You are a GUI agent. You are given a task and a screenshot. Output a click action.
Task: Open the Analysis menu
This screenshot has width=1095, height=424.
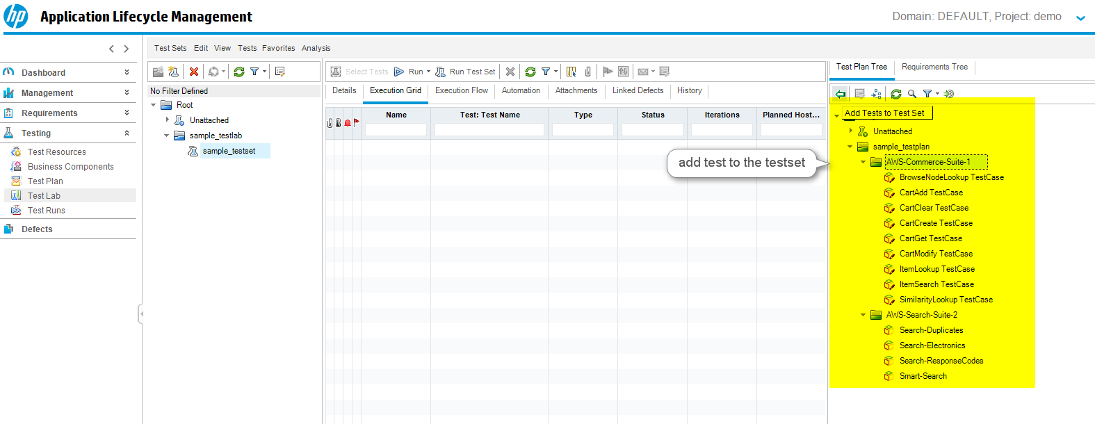pos(316,48)
